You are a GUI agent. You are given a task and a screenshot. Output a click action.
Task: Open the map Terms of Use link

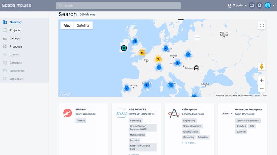261,95
